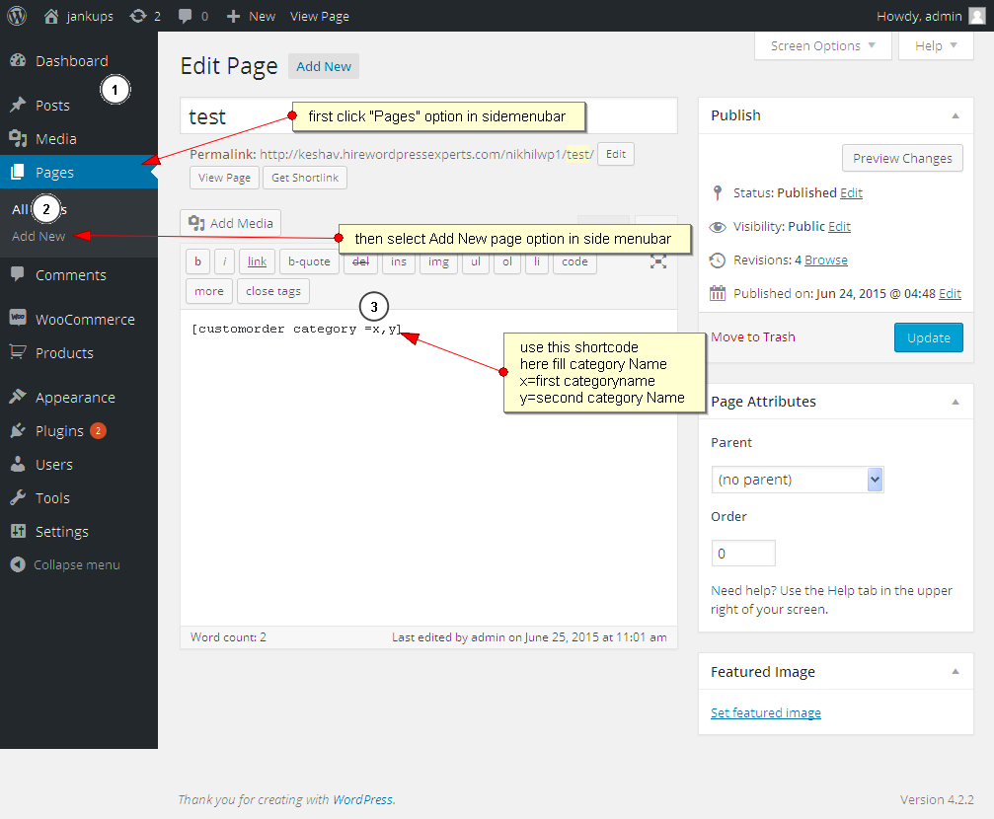The width and height of the screenshot is (994, 819).
Task: Open the Parent page dropdown
Action: 797,480
